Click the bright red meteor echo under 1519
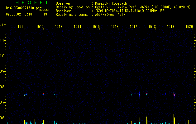Screen dimensions: 196x124 (x=174, y=95)
